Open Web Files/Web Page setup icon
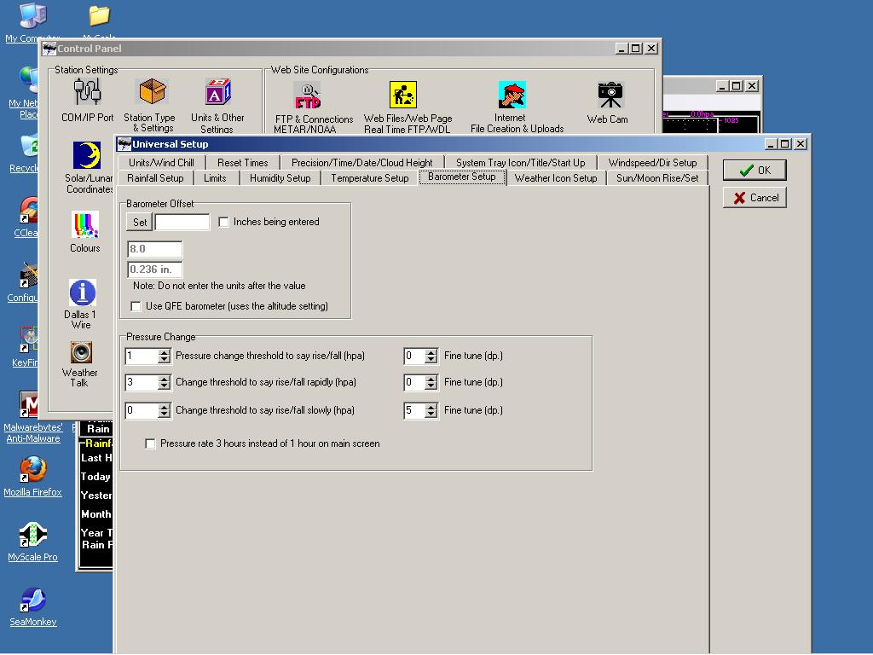 [403, 95]
